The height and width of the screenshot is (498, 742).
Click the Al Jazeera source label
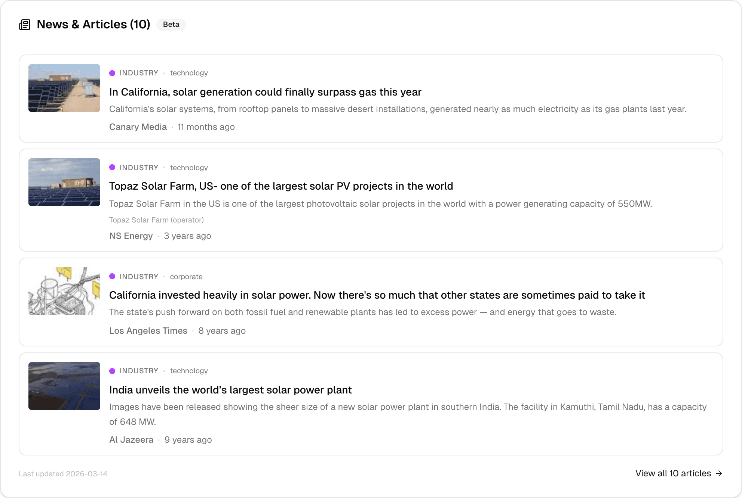click(131, 440)
